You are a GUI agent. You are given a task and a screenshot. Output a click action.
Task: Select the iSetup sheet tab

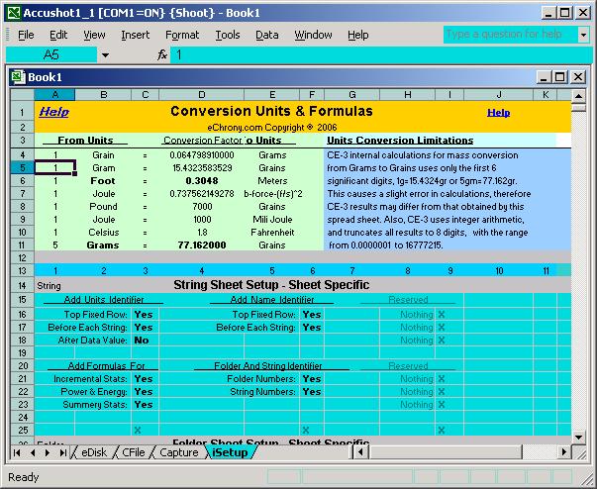click(230, 452)
